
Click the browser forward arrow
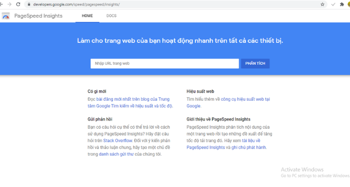(x=9, y=4)
